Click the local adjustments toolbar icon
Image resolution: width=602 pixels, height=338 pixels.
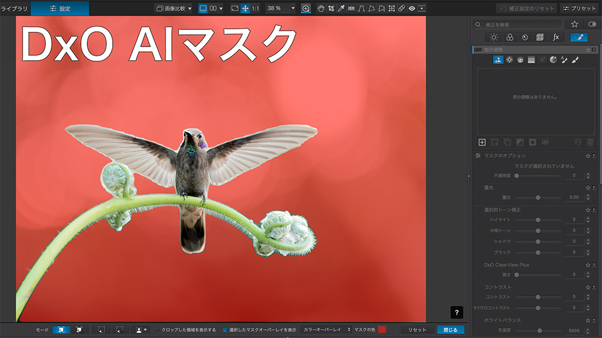(x=421, y=8)
